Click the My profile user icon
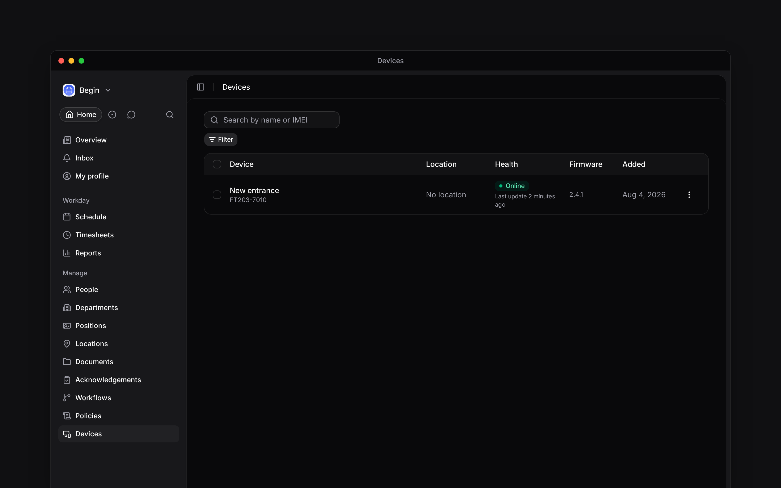 (67, 176)
